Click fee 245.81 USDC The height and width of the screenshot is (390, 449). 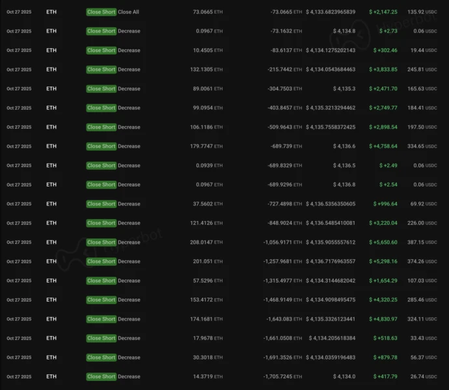[422, 70]
